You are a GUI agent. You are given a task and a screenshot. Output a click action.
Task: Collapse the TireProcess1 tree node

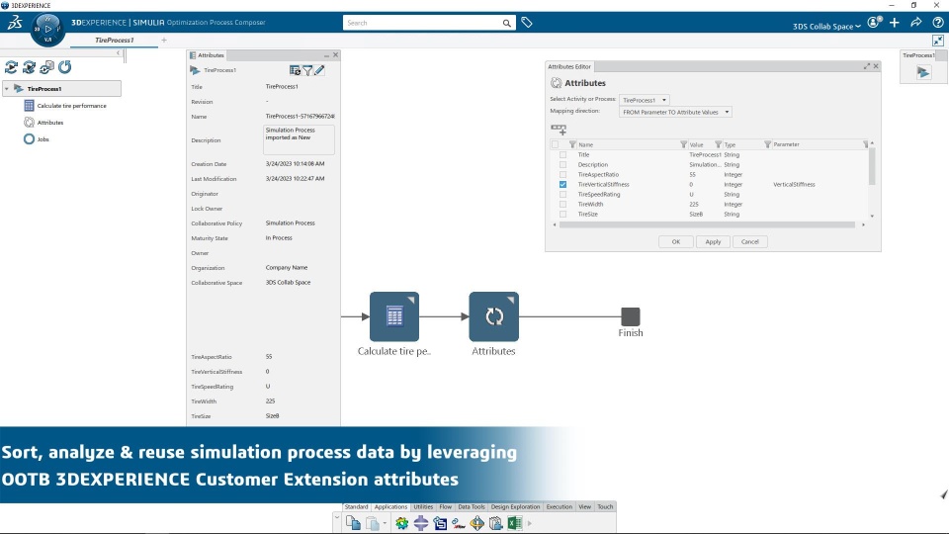pos(7,89)
